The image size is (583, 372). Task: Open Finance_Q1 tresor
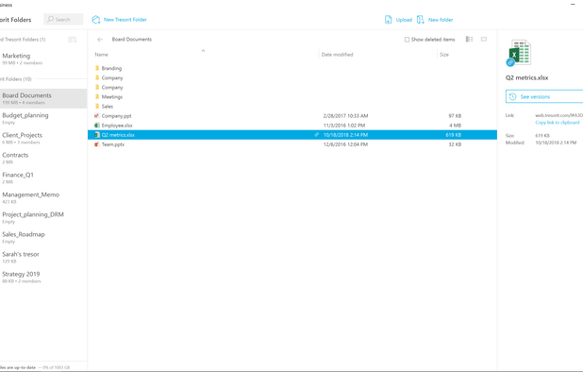pos(43,178)
